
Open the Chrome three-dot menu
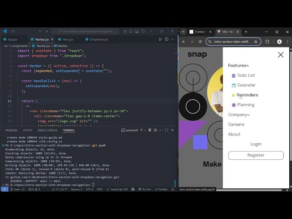click(288, 42)
